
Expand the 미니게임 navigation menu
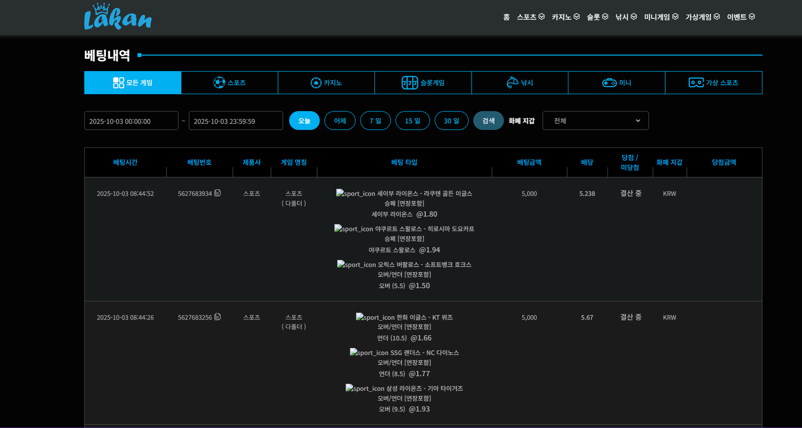coord(661,17)
